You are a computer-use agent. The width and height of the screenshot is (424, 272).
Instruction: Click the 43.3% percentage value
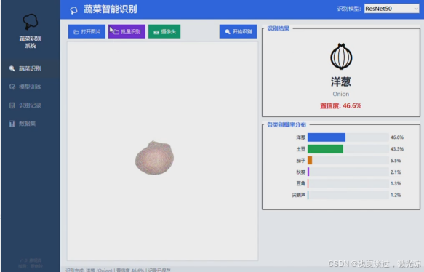pos(396,149)
